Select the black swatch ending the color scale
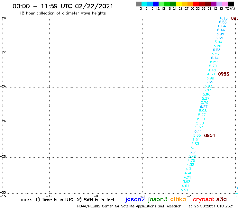 tap(231, 4)
